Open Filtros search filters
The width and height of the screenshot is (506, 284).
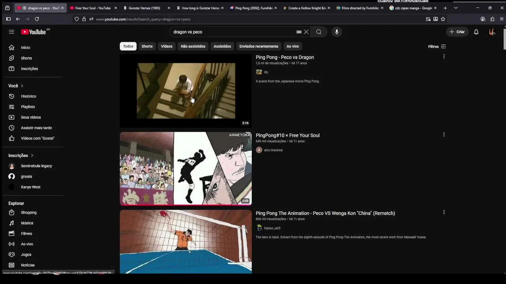click(x=437, y=47)
